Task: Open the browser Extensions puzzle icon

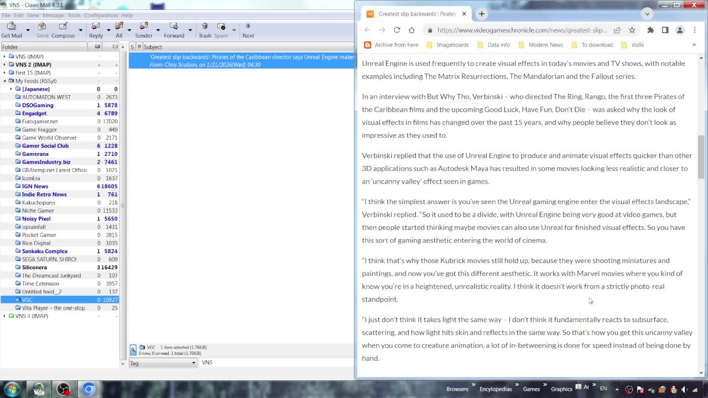Action: pos(650,30)
